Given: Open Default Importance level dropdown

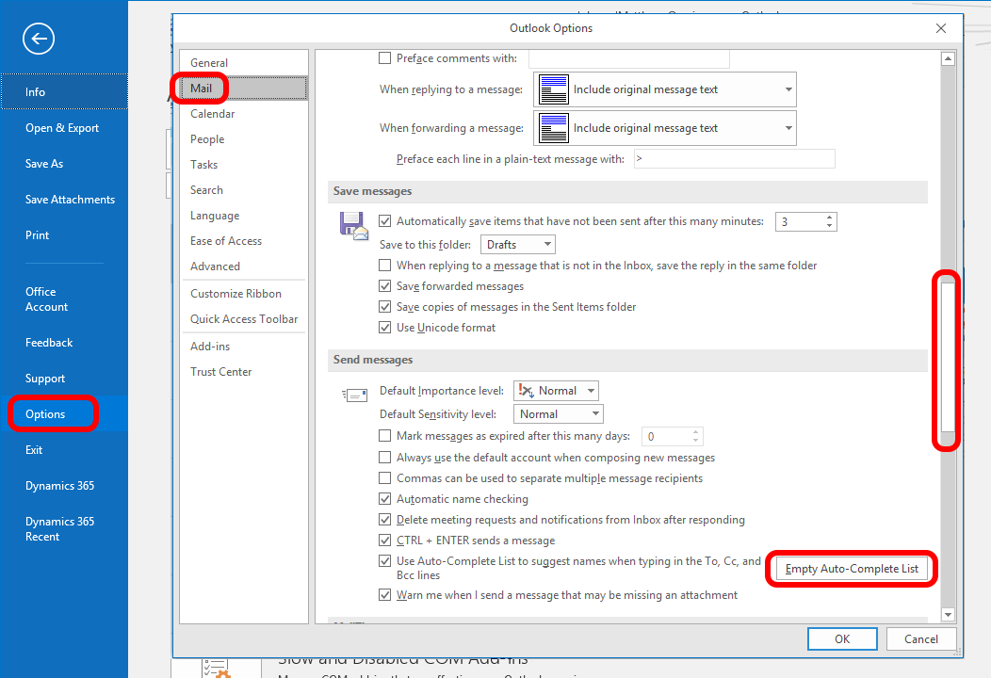Looking at the screenshot, I should tap(556, 391).
